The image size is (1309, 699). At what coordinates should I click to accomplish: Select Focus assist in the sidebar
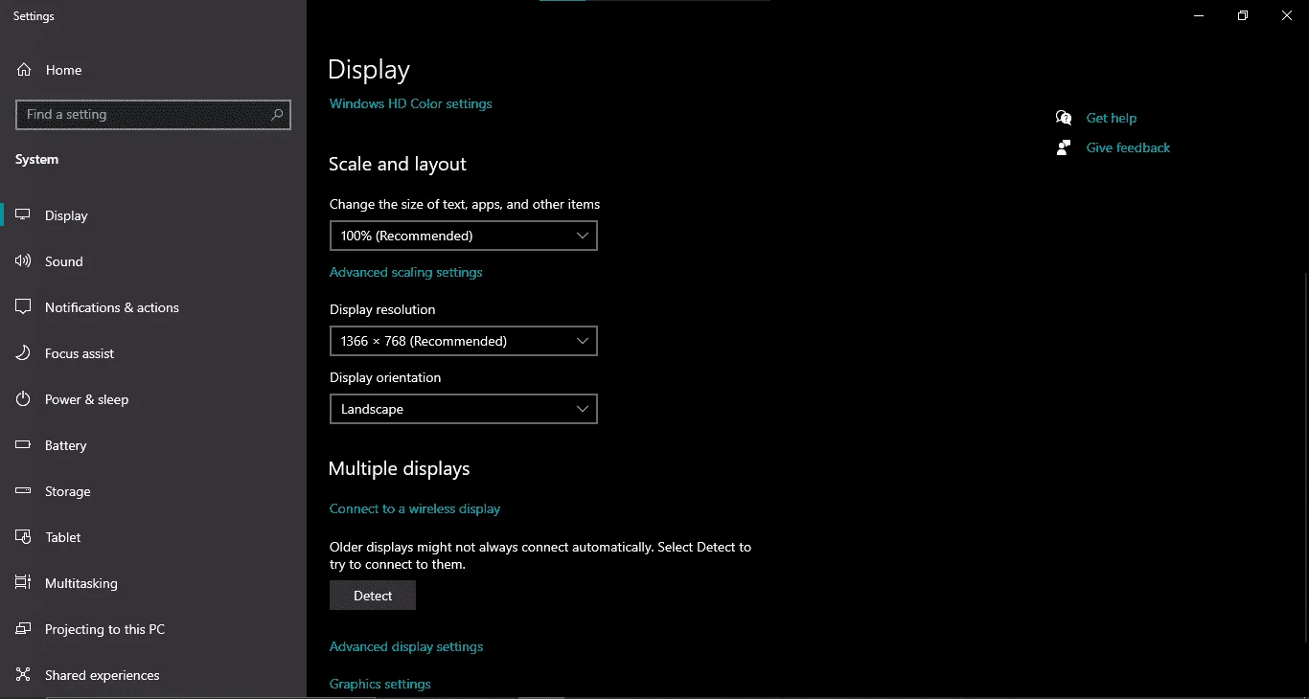click(153, 353)
